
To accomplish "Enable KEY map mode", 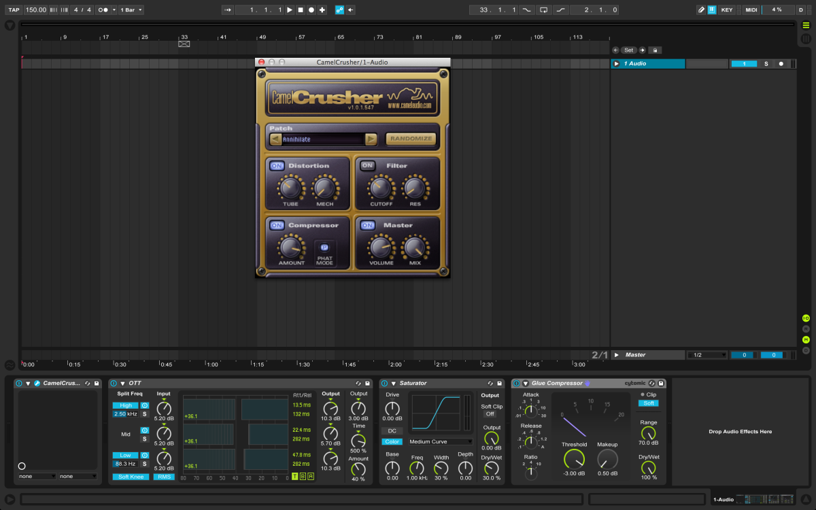I will 727,10.
